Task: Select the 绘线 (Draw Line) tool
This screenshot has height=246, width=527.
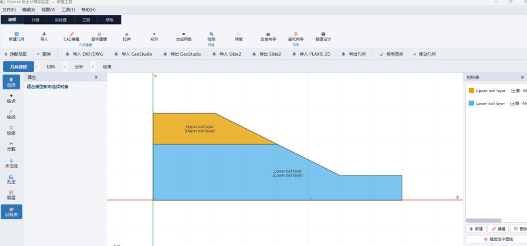Action: pos(12,115)
